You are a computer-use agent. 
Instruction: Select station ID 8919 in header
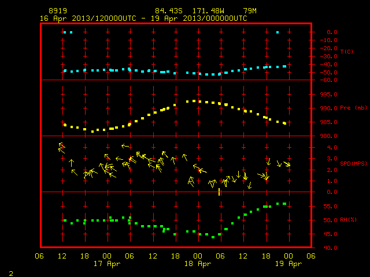pos(58,11)
